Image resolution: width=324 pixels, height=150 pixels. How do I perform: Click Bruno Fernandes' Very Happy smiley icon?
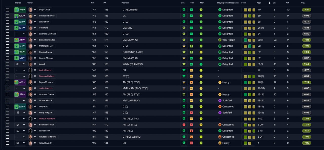point(220,40)
